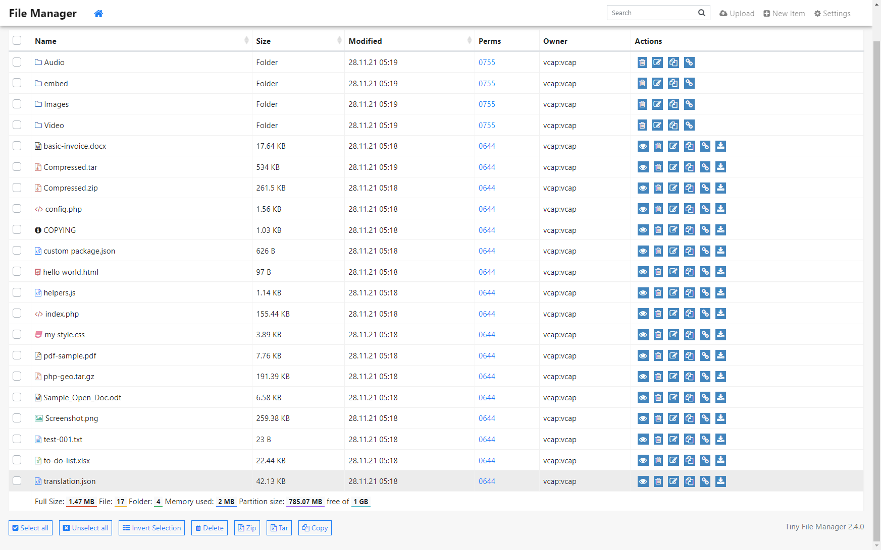The height and width of the screenshot is (550, 881).
Task: Rename config.php using the edit icon
Action: [x=673, y=209]
